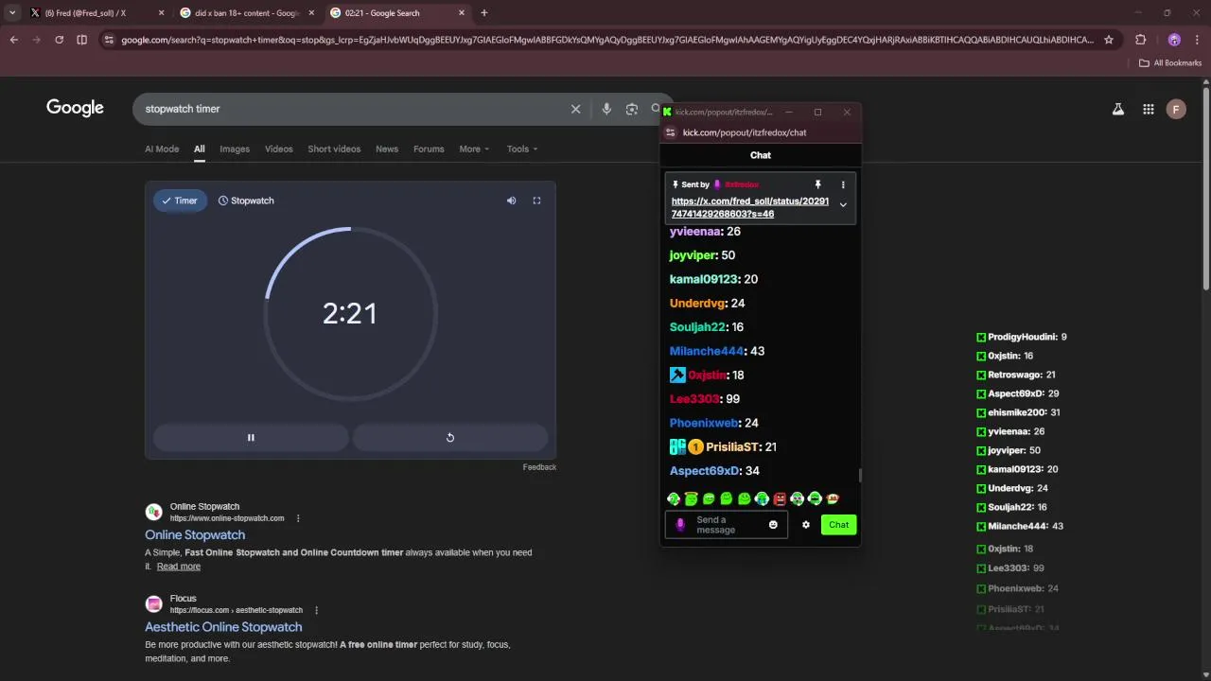Reset the timer with the restart icon
Viewport: 1211px width, 681px height.
click(x=450, y=437)
